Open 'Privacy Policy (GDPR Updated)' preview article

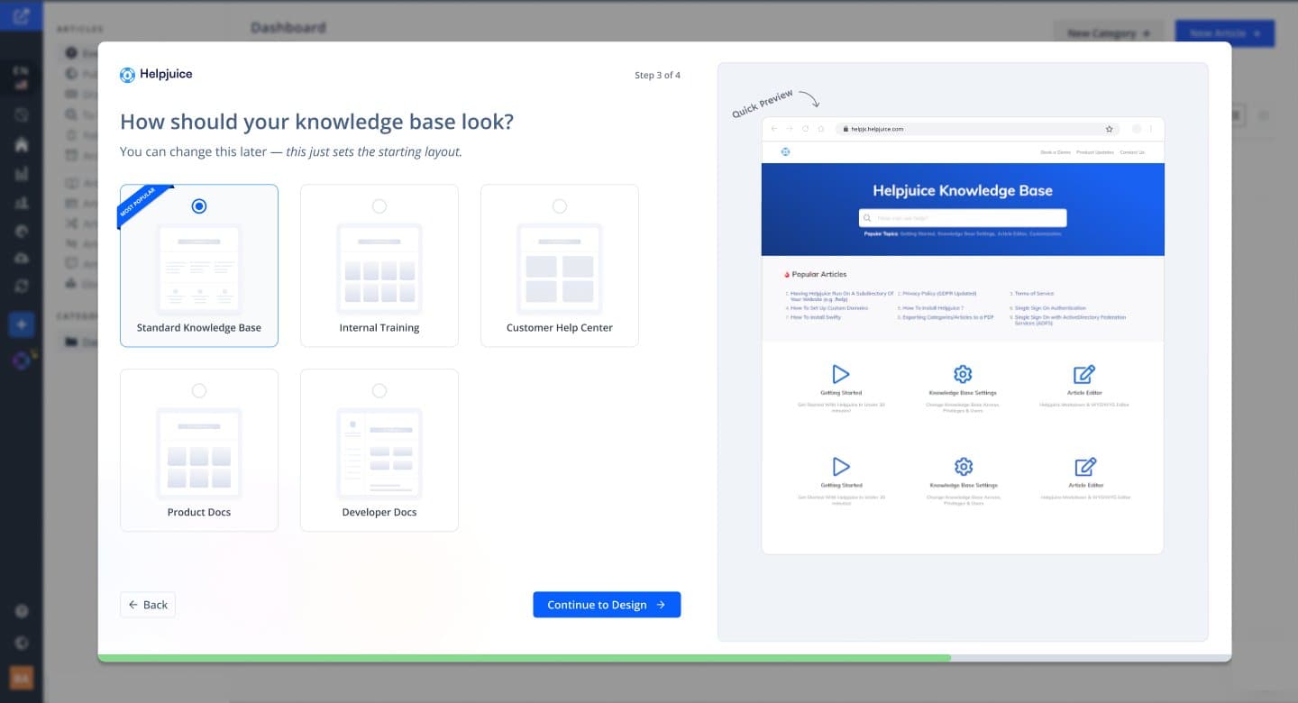click(940, 294)
